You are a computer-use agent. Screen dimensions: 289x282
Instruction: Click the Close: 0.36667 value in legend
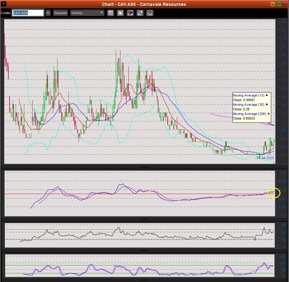click(x=244, y=100)
